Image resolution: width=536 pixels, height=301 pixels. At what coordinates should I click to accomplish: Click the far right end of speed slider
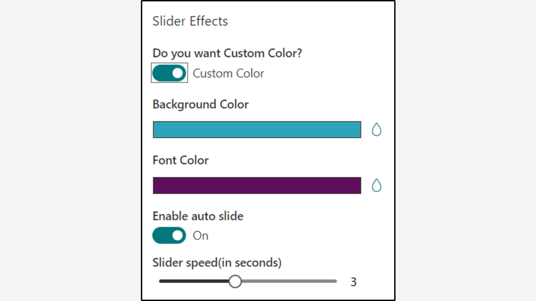click(335, 281)
